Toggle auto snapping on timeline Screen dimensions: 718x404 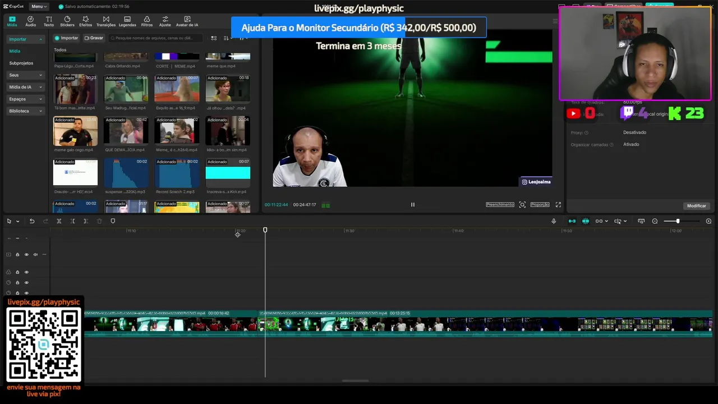click(x=585, y=221)
